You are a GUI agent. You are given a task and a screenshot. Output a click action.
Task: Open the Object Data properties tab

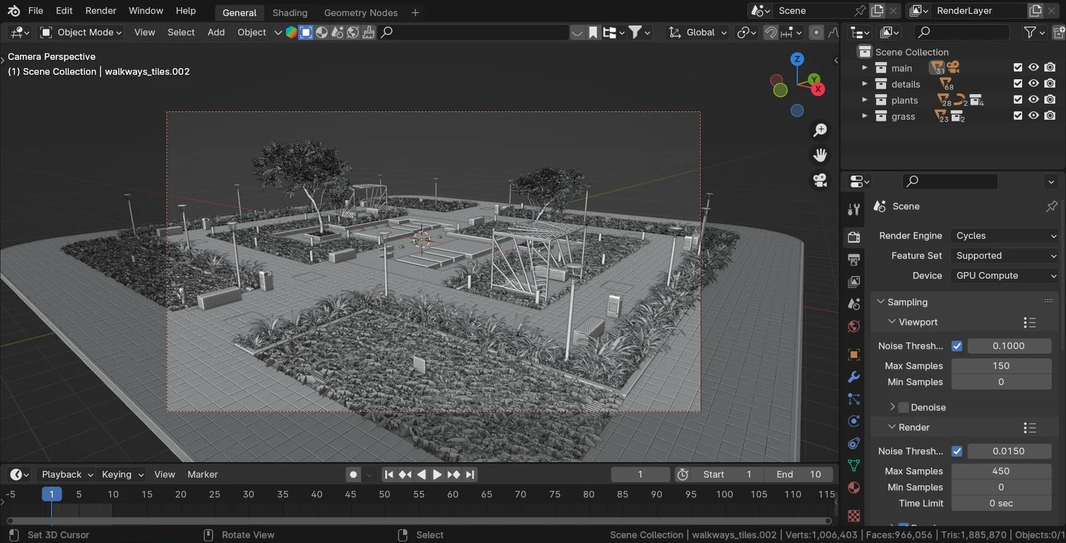coord(853,466)
